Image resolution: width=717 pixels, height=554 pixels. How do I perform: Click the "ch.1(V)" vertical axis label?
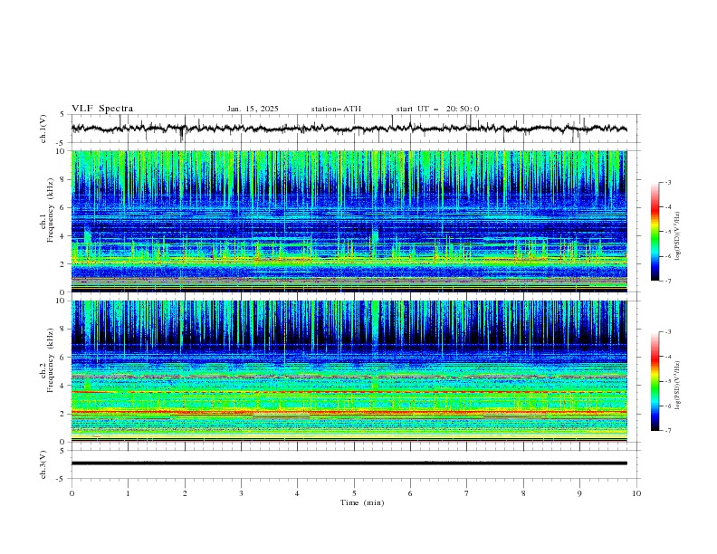pyautogui.click(x=43, y=129)
